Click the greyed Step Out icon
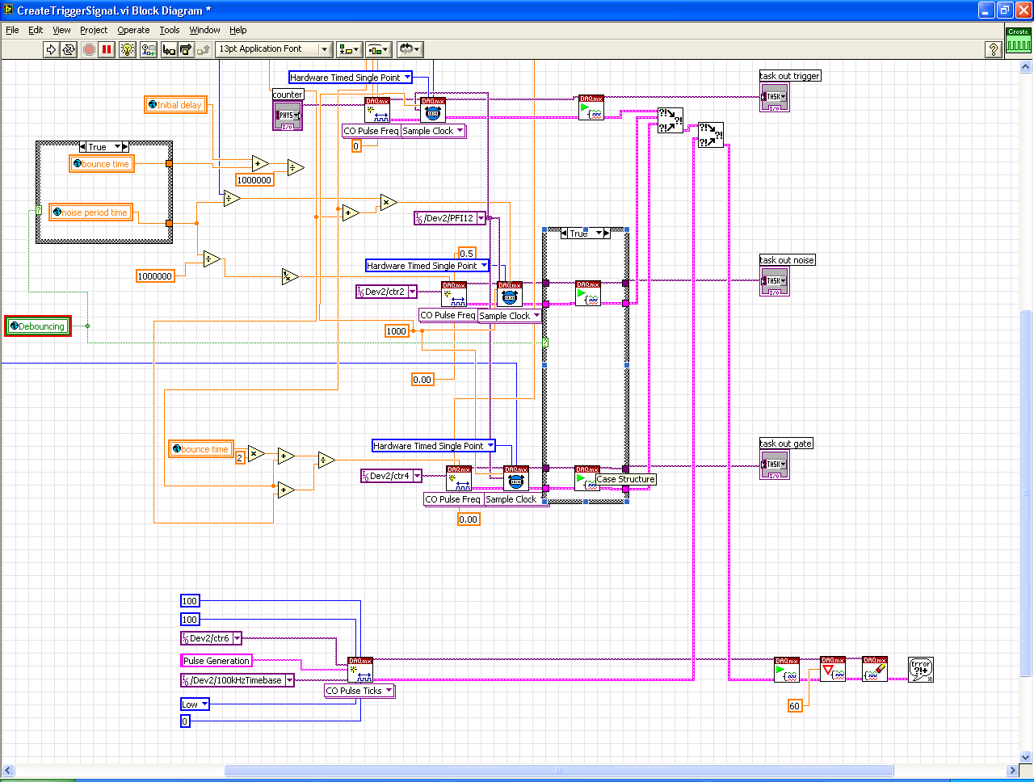The width and height of the screenshot is (1034, 782). (x=204, y=49)
